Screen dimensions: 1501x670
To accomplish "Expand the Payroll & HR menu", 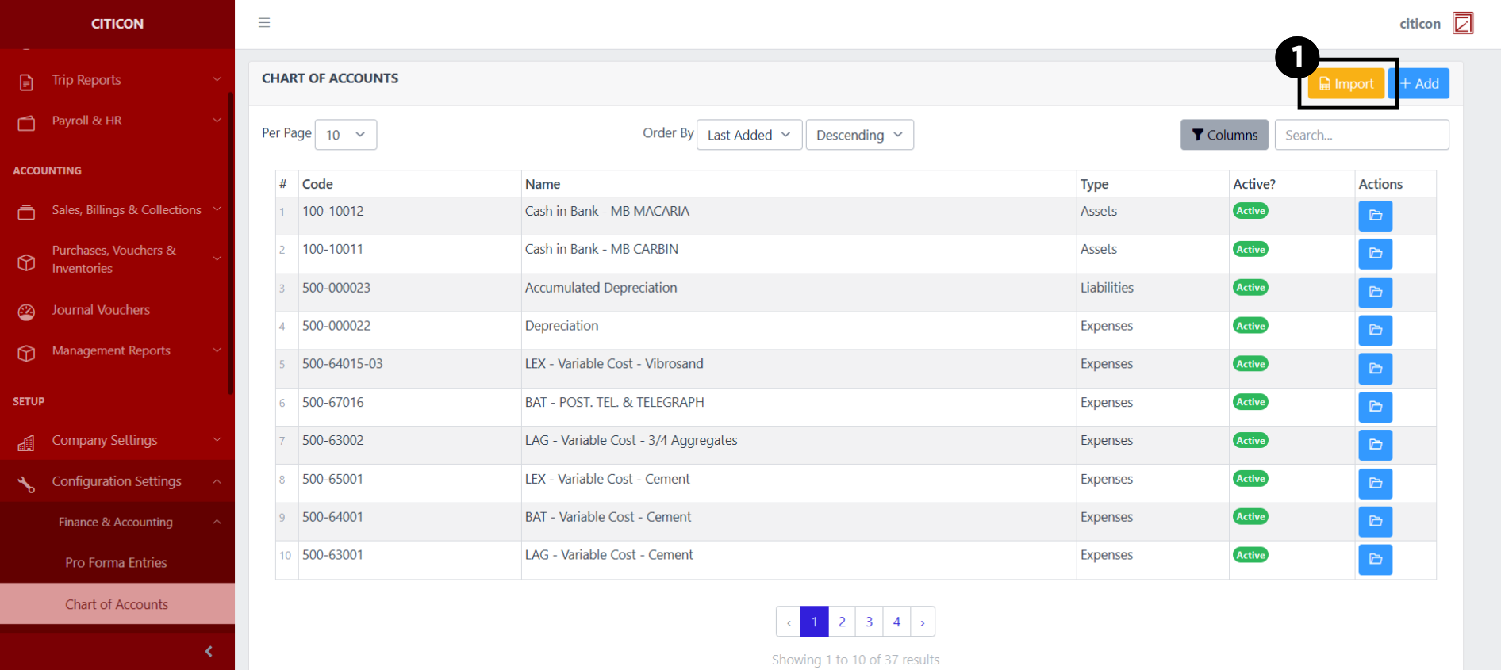I will click(x=117, y=121).
